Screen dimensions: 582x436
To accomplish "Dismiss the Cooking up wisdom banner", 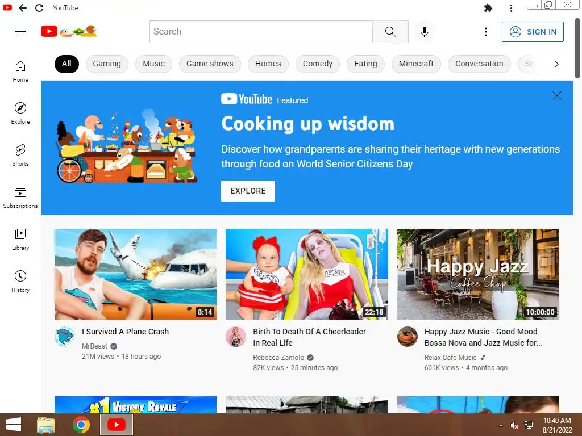I will (x=557, y=95).
